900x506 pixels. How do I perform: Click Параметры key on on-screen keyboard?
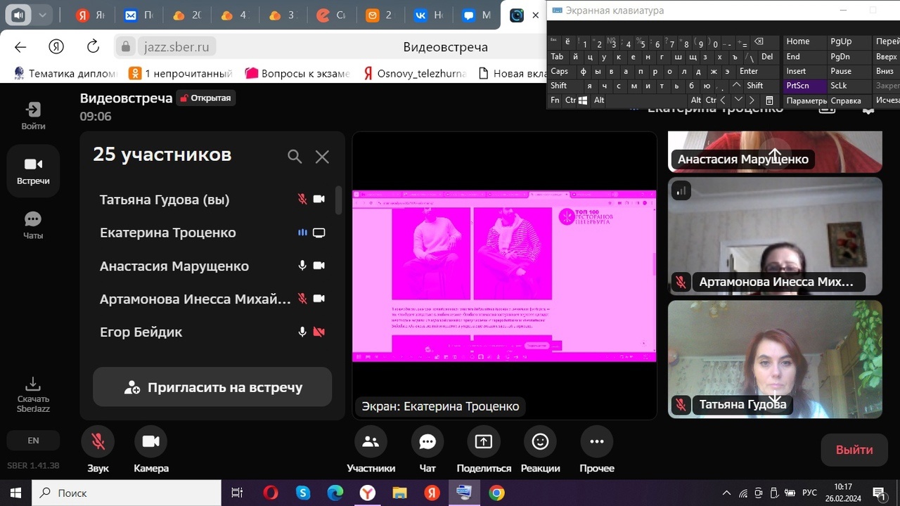coord(806,100)
